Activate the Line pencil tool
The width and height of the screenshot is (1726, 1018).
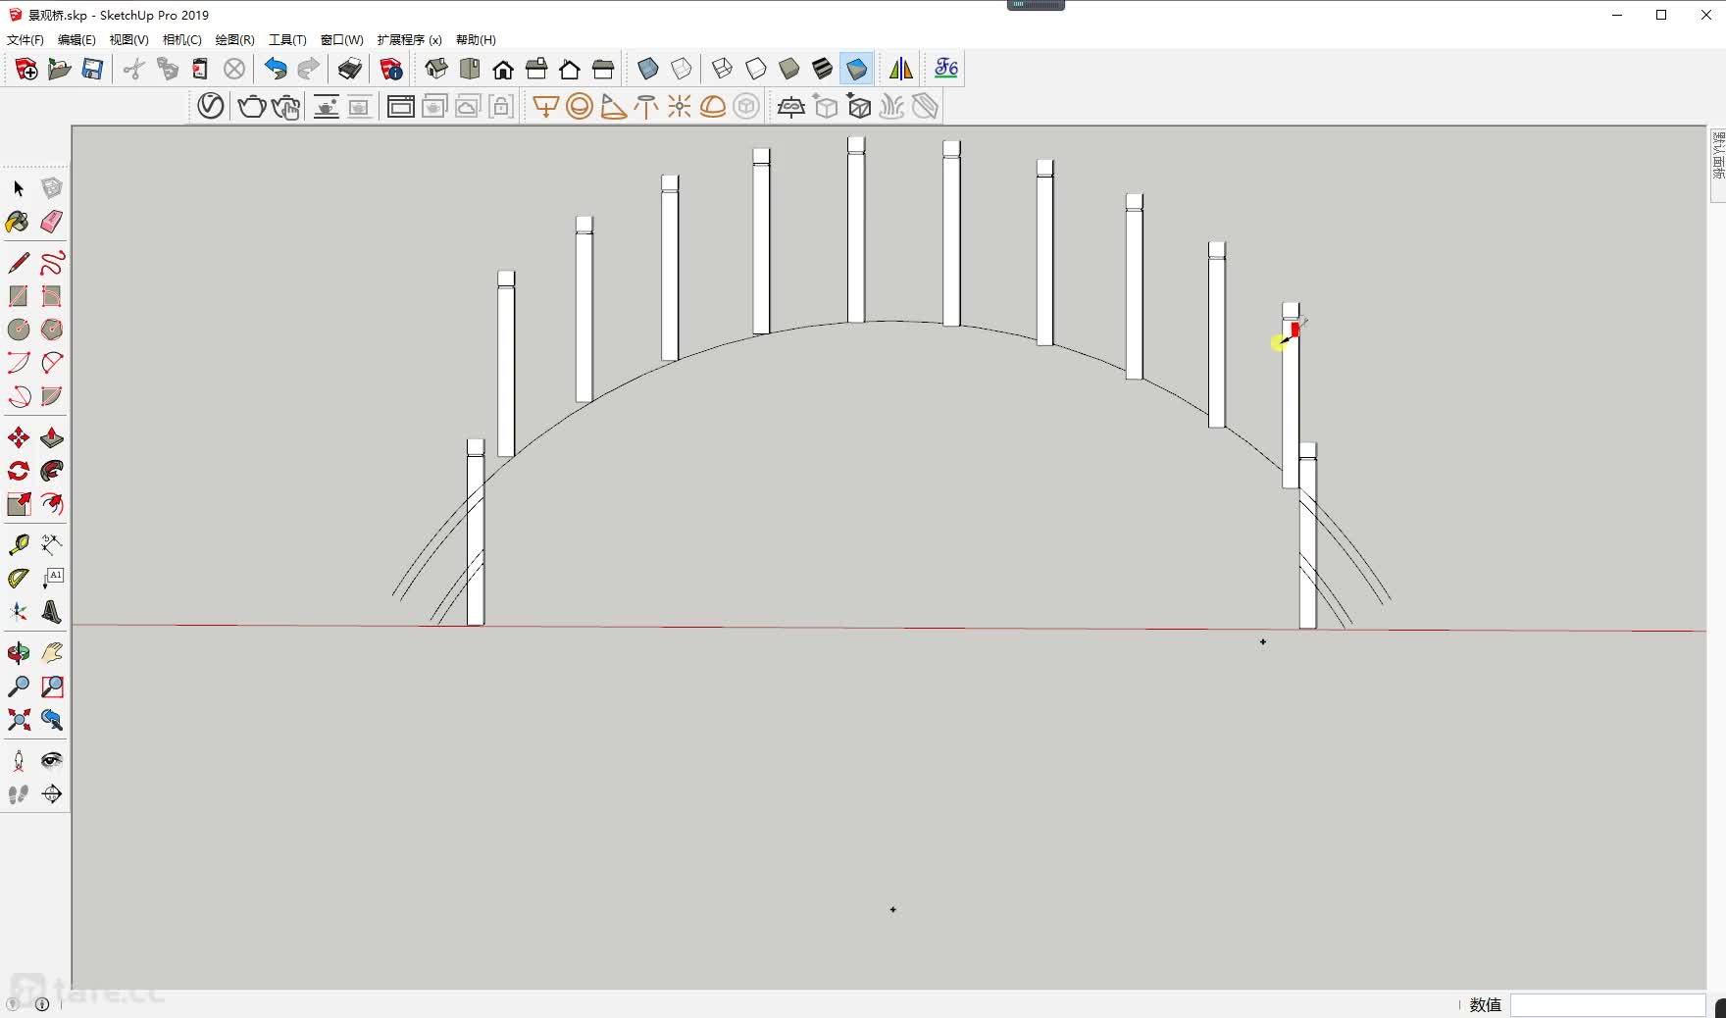tap(19, 263)
